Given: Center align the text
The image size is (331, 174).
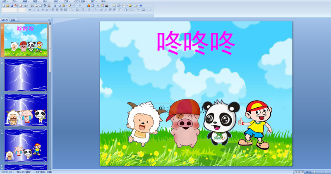Looking at the screenshot, I should point(57,10).
